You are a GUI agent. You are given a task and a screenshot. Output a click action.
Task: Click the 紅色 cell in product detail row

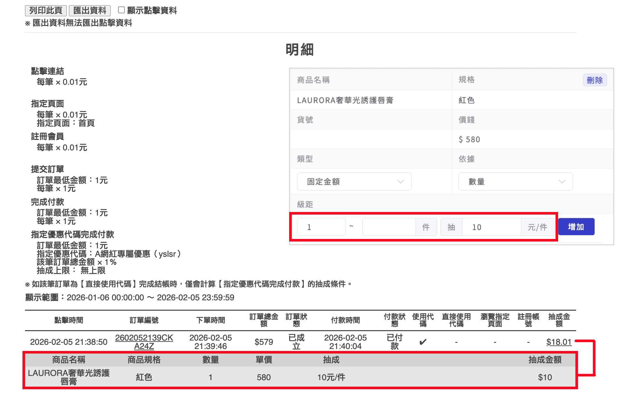point(144,377)
